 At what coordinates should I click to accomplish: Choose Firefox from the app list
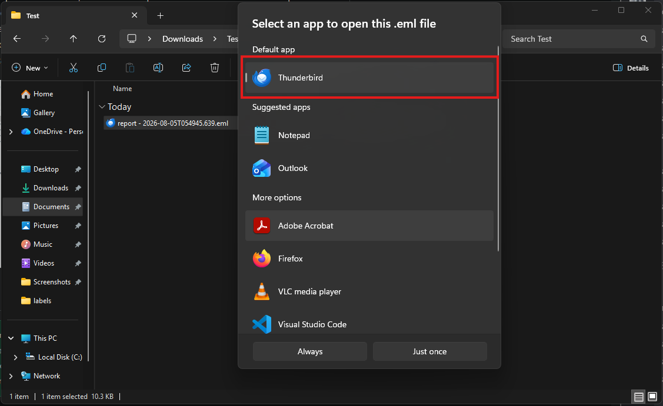(x=369, y=259)
